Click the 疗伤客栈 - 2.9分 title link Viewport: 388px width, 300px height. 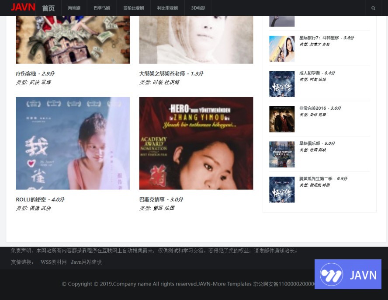(x=35, y=73)
